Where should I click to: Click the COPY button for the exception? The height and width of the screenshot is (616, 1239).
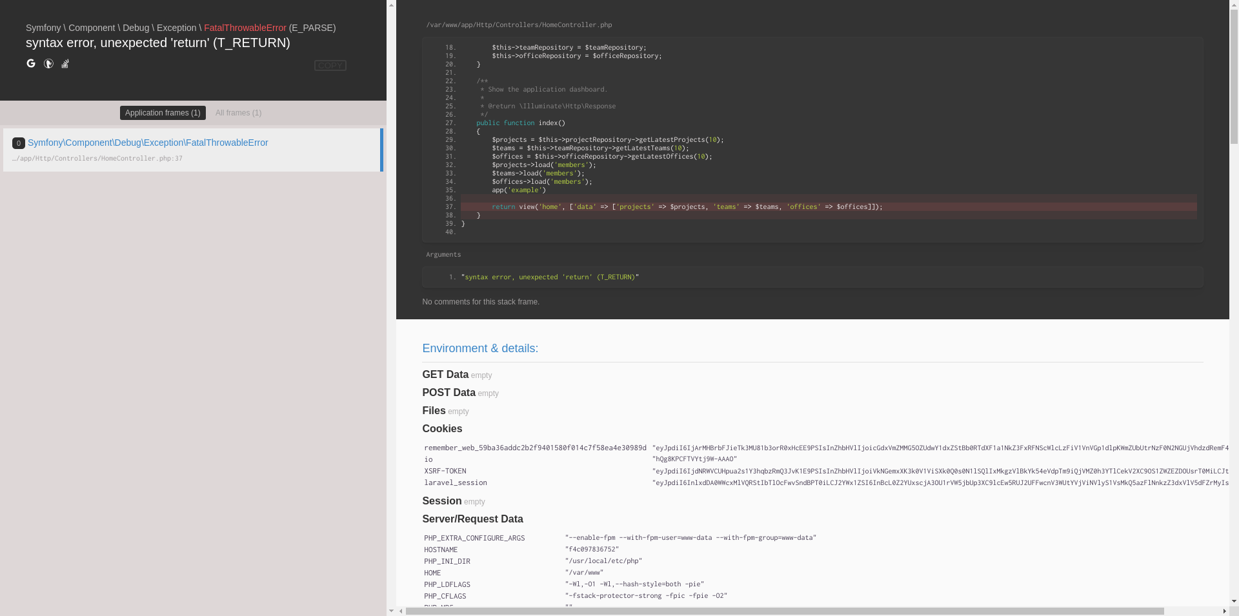tap(330, 65)
